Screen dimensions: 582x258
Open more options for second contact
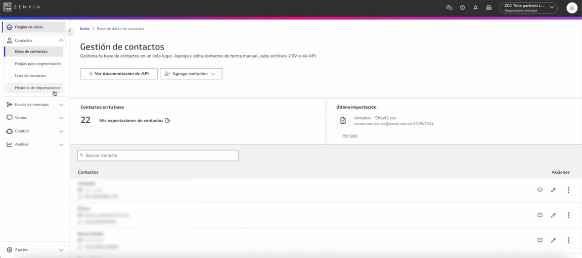coord(569,215)
